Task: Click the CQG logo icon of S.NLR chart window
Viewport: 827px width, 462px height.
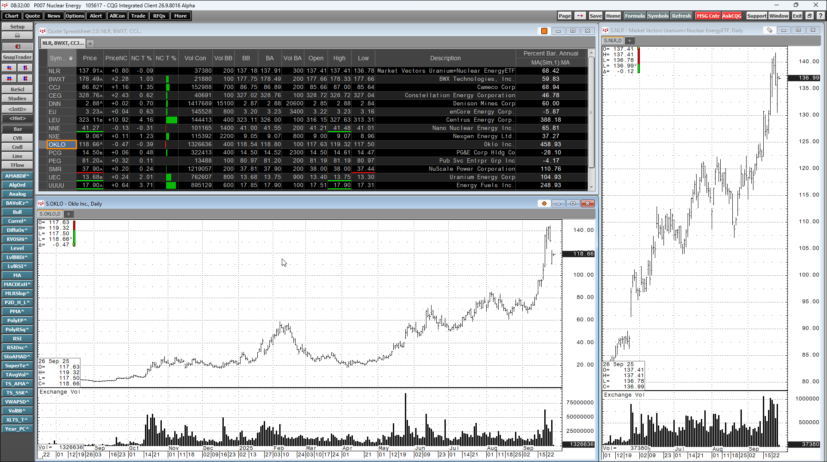Action: 605,30
